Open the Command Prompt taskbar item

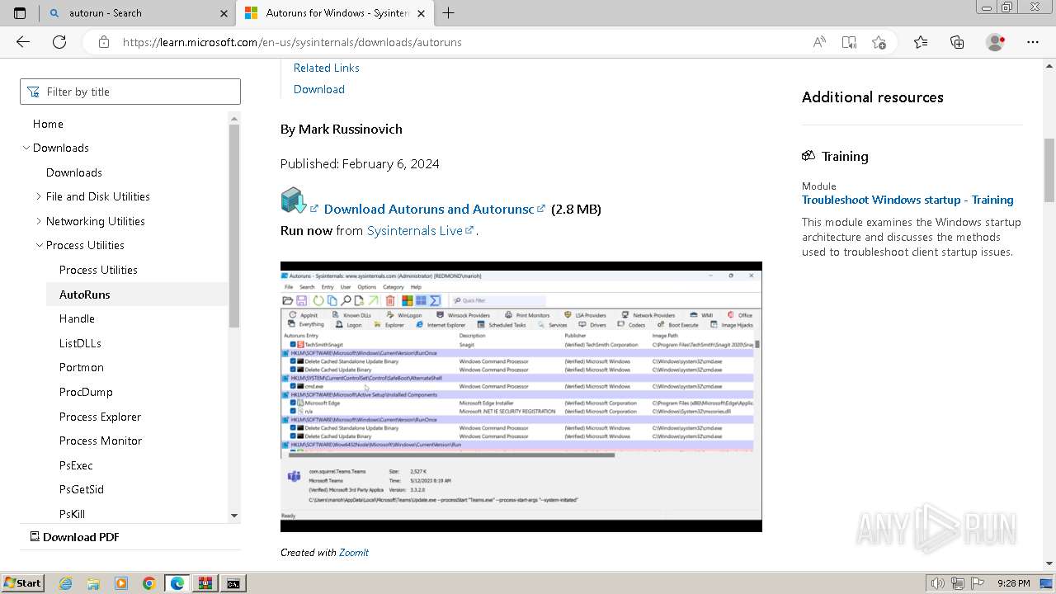tap(233, 583)
